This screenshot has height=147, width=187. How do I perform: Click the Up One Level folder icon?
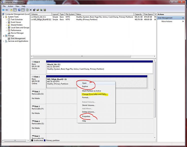(x=11, y=10)
